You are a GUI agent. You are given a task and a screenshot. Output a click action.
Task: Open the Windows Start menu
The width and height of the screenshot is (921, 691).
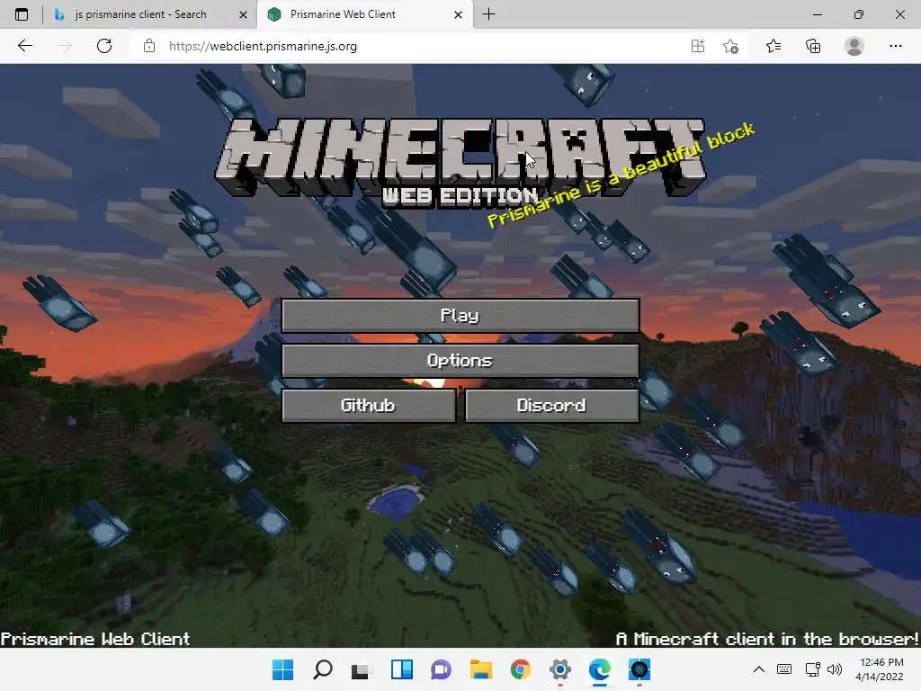point(282,669)
